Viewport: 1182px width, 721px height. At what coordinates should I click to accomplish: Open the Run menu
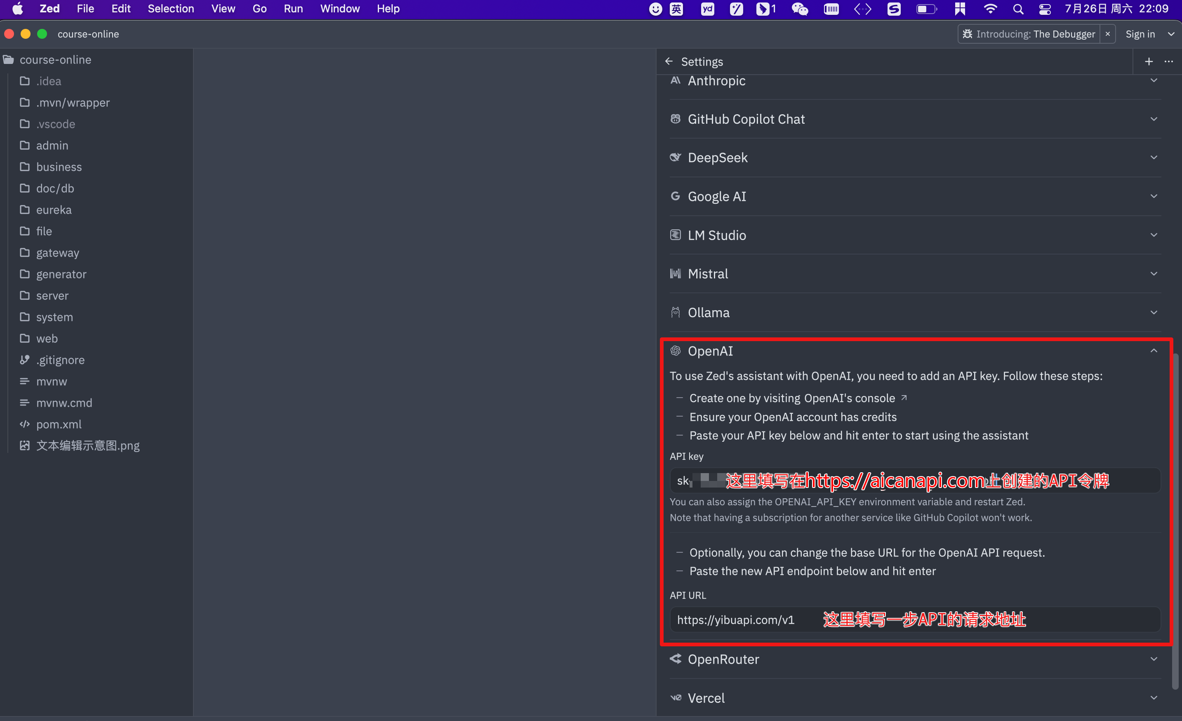(x=293, y=9)
